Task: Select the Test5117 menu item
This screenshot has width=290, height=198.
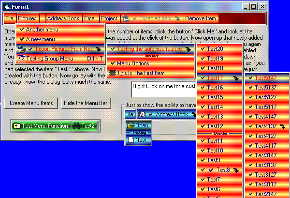Action: 267,107
